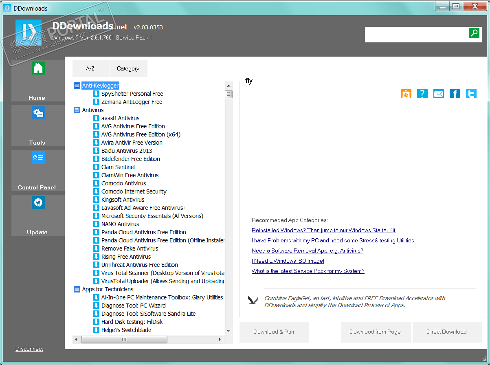Click download arrow icon beside Diagnose Tool: PC Wizard
490x365 pixels.
pos(96,306)
